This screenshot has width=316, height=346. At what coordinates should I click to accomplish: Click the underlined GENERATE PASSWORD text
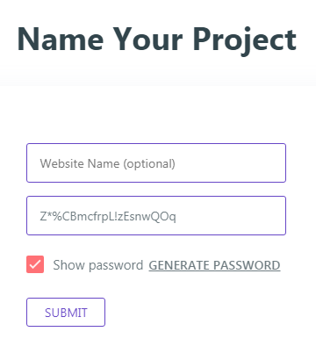point(214,265)
